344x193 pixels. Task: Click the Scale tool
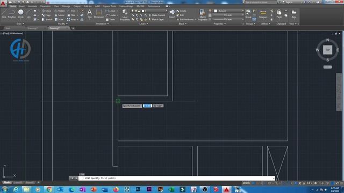59,19
